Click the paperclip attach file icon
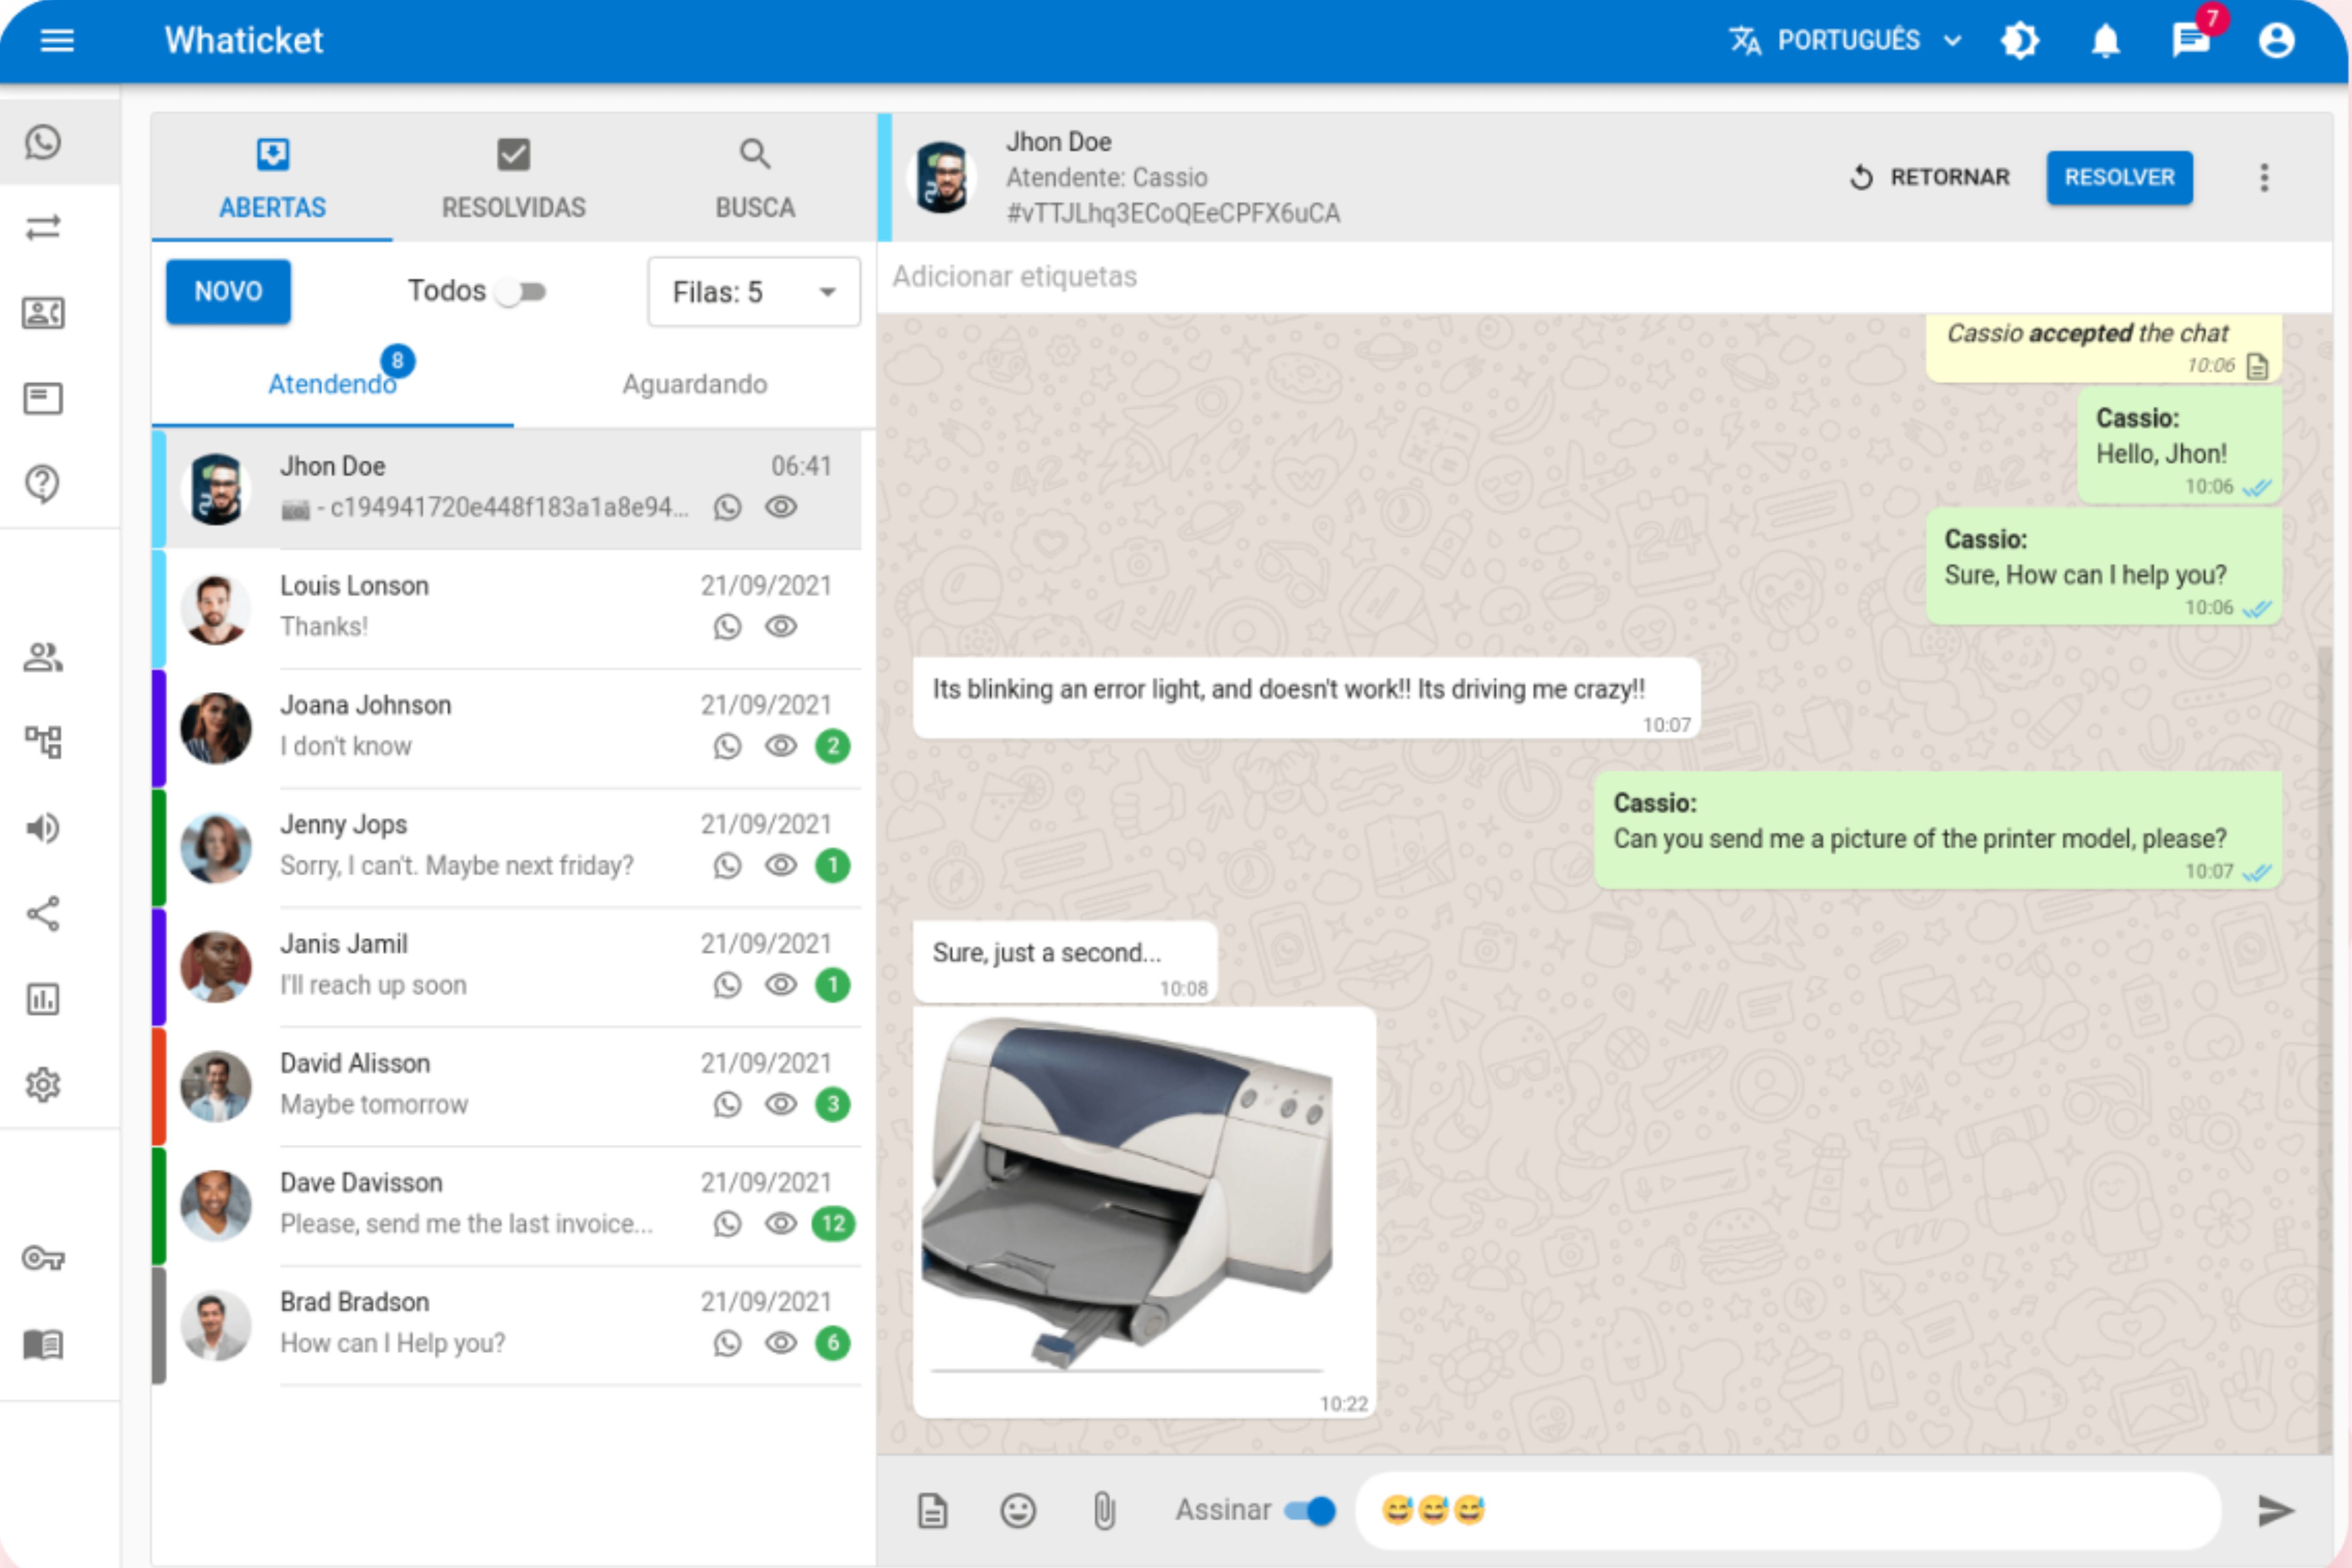Image resolution: width=2352 pixels, height=1568 pixels. pos(1103,1510)
